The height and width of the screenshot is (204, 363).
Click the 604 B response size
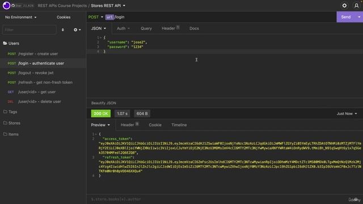pyautogui.click(x=142, y=113)
